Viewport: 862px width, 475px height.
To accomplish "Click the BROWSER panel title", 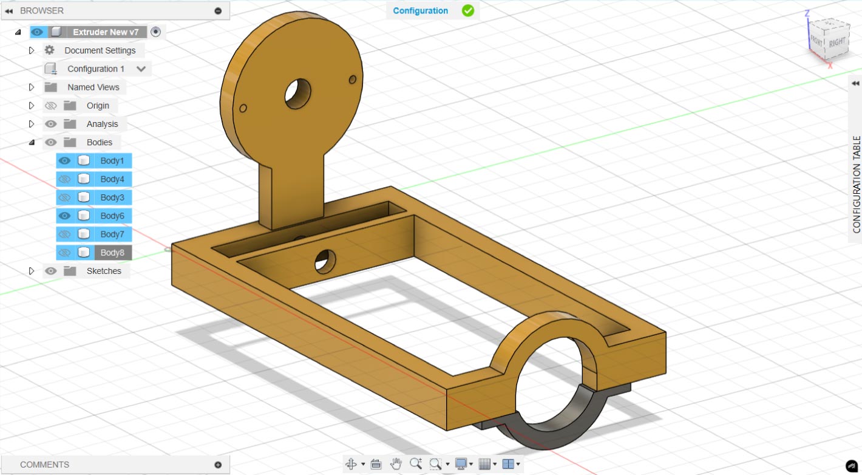I will (42, 11).
